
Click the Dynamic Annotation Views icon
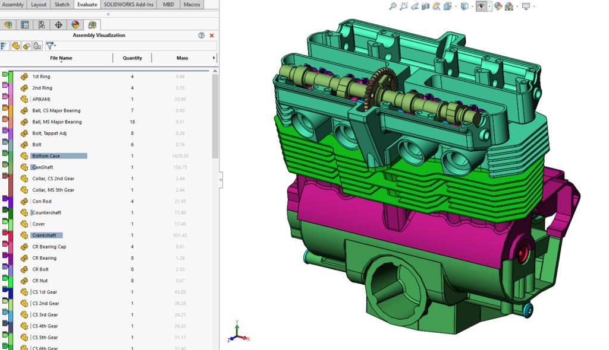437,6
